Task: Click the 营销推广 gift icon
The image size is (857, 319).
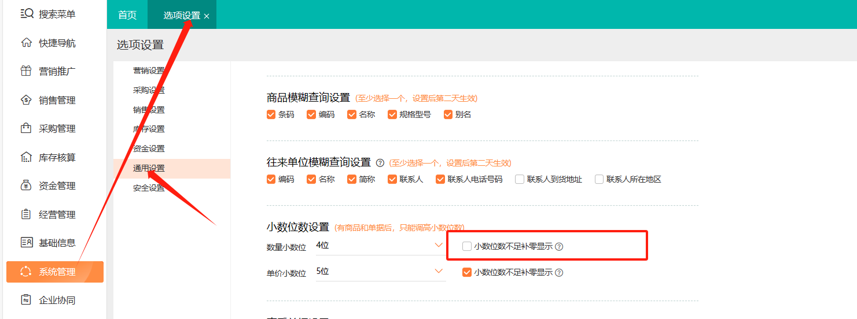Action: (x=26, y=71)
